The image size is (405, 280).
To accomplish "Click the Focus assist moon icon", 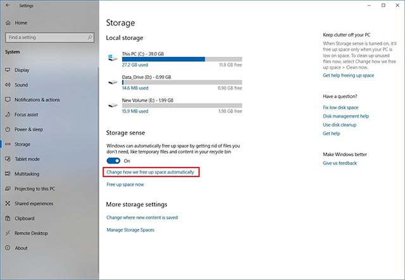I will pyautogui.click(x=8, y=114).
